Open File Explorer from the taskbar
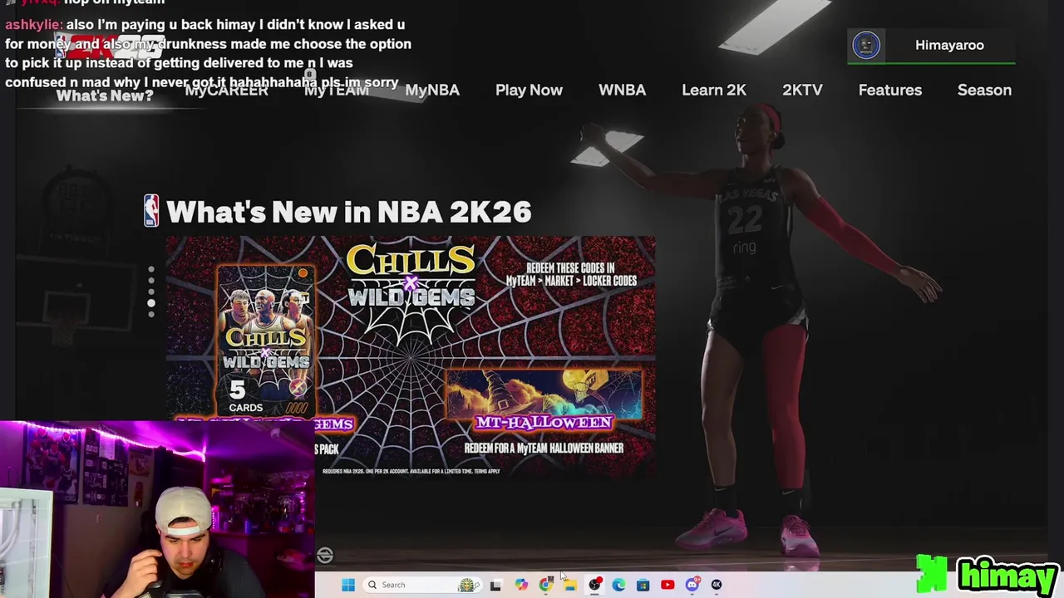This screenshot has height=598, width=1064. (x=570, y=585)
